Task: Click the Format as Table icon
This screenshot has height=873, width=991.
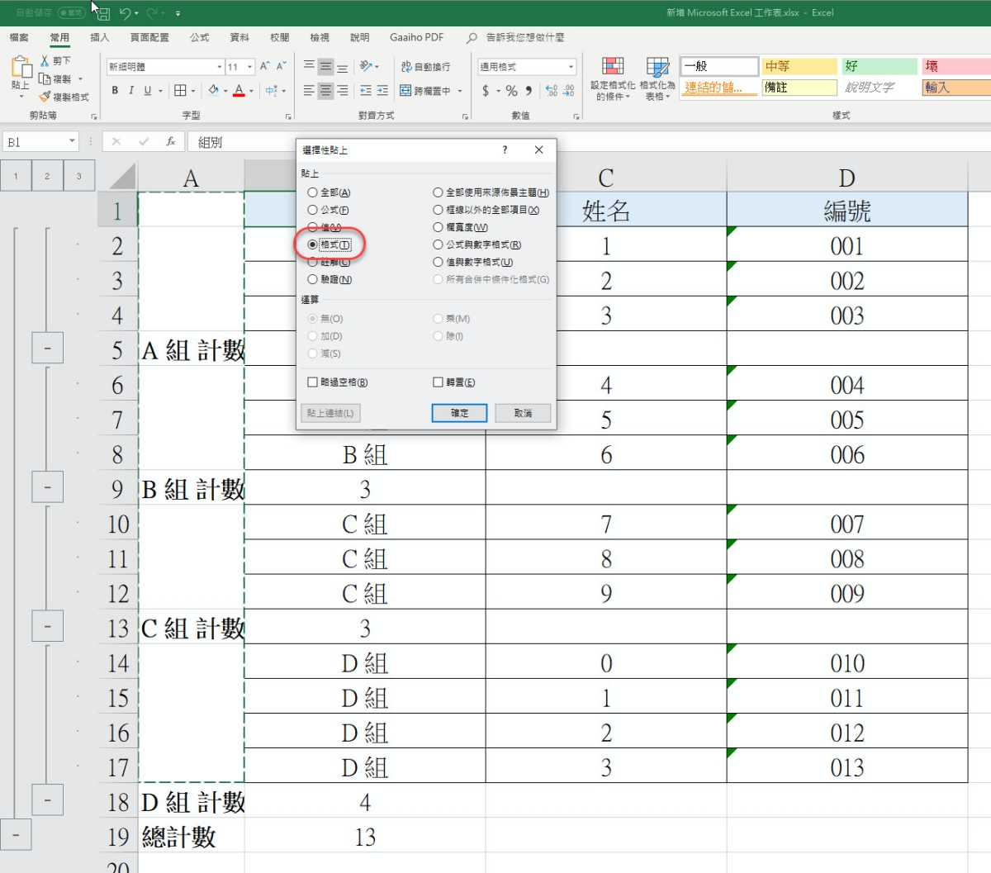Action: tap(657, 68)
